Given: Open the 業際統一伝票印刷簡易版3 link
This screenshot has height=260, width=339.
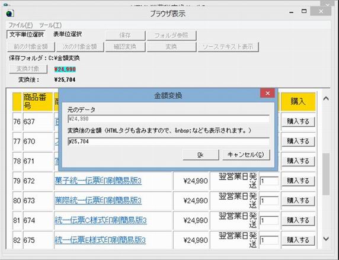Looking at the screenshot, I should 98,201.
